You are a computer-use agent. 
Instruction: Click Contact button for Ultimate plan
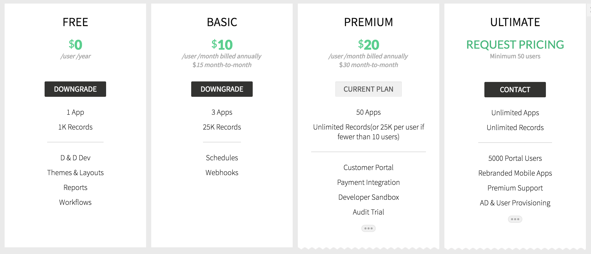pyautogui.click(x=515, y=90)
